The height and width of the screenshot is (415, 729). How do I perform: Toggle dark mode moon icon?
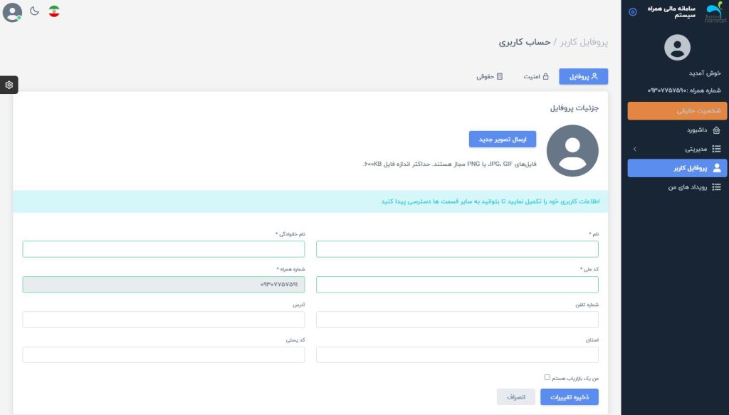(x=35, y=11)
